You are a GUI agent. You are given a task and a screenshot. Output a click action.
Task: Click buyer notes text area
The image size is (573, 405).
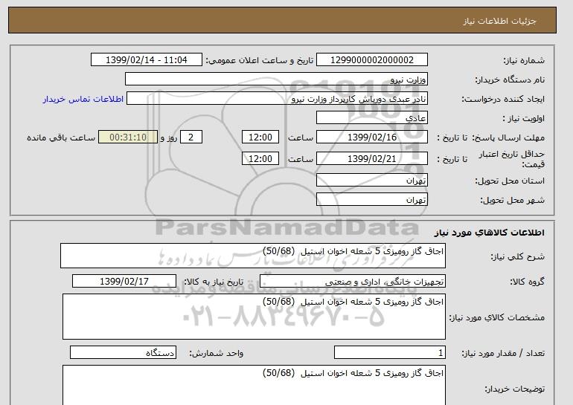(254, 385)
